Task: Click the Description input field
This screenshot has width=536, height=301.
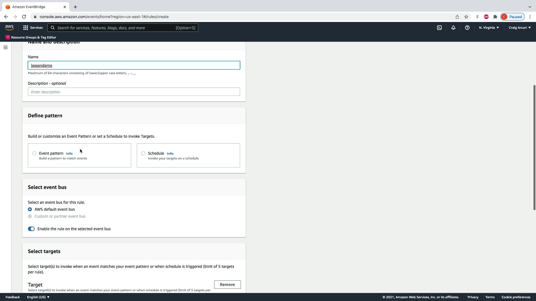Action: tap(134, 92)
